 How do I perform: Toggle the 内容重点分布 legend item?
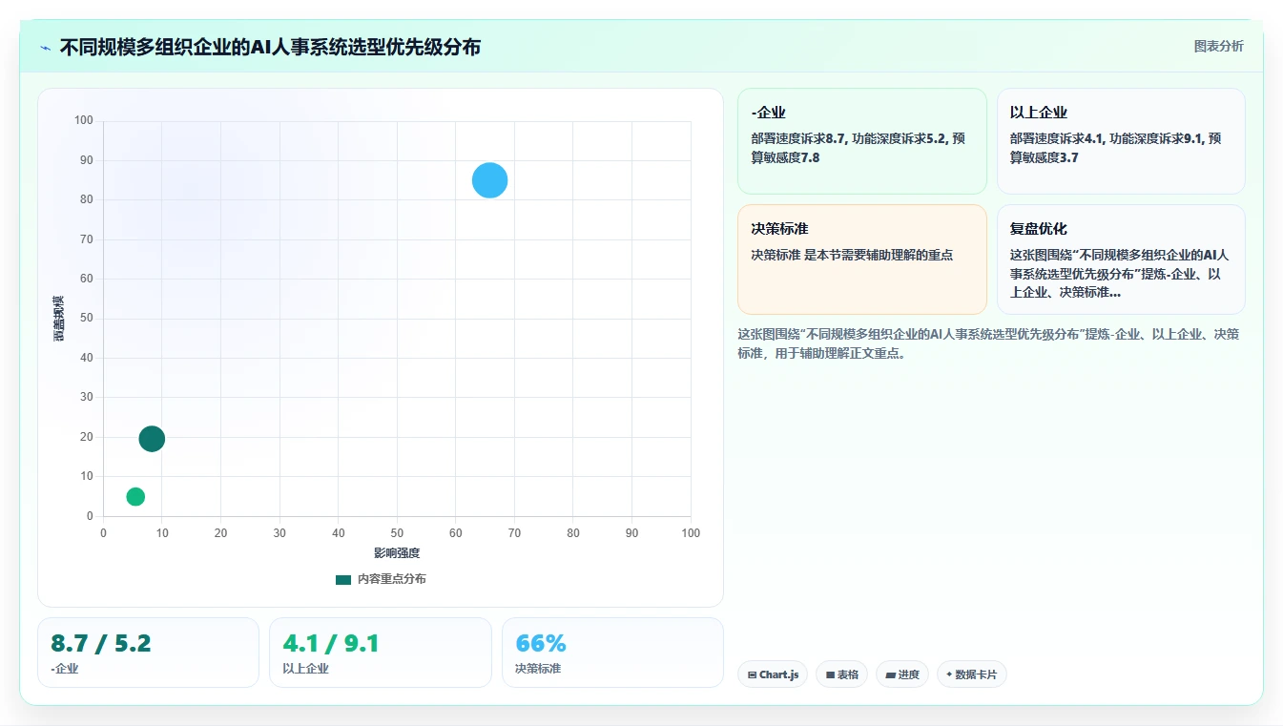[x=381, y=579]
